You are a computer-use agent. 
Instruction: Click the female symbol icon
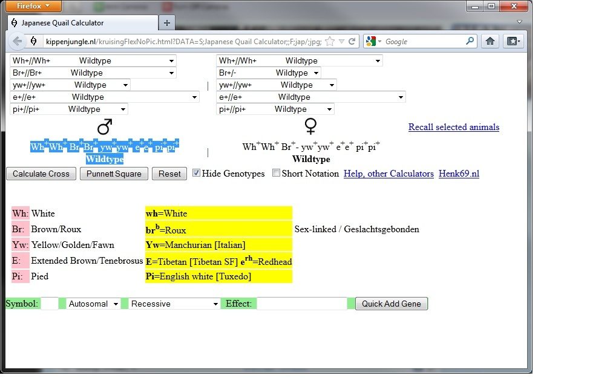pyautogui.click(x=311, y=126)
